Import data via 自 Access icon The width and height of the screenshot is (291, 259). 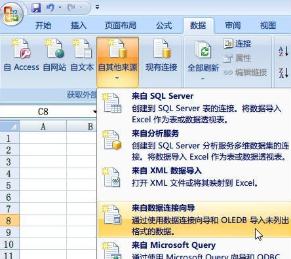pyautogui.click(x=21, y=48)
